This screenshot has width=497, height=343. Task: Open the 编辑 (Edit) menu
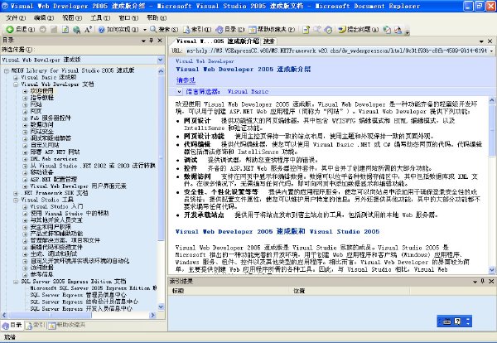click(44, 17)
